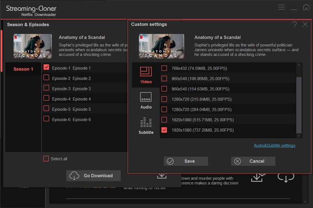Click the Cancel button
Screen dimensions: 313x208
tap(253, 161)
